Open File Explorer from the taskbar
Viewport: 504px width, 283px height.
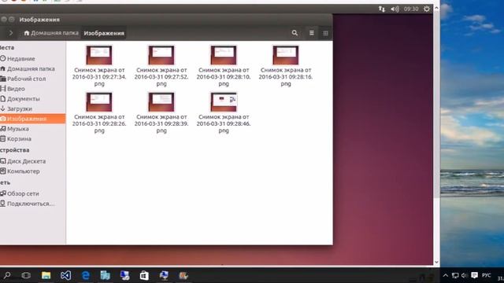[46, 275]
